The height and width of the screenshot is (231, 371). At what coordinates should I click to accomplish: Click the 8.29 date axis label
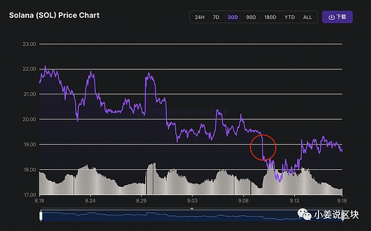[x=141, y=201]
